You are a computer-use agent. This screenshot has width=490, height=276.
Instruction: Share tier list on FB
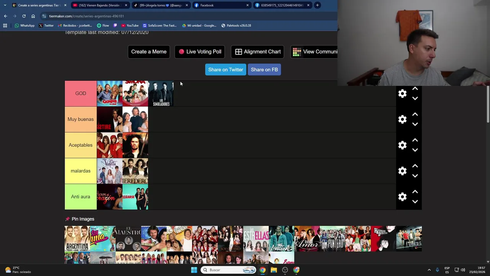(x=265, y=69)
